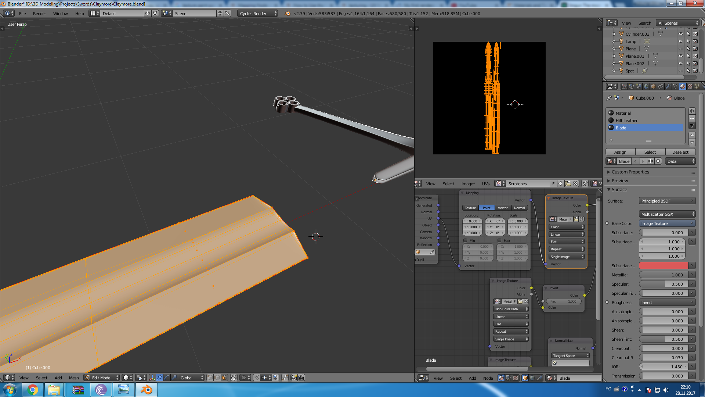705x397 pixels.
Task: Click the UV map coordinates icon
Action: [x=438, y=218]
